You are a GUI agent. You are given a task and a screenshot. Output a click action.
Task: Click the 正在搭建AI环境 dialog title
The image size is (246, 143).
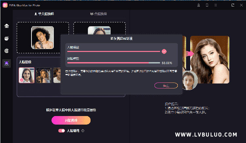pos(121,38)
